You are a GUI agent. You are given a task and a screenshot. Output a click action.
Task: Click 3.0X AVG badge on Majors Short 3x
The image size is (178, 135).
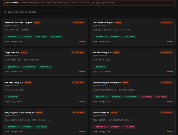click(166, 113)
